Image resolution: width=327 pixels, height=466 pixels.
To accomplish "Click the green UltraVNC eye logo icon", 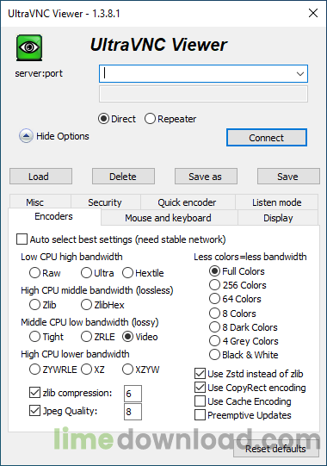I will click(29, 47).
